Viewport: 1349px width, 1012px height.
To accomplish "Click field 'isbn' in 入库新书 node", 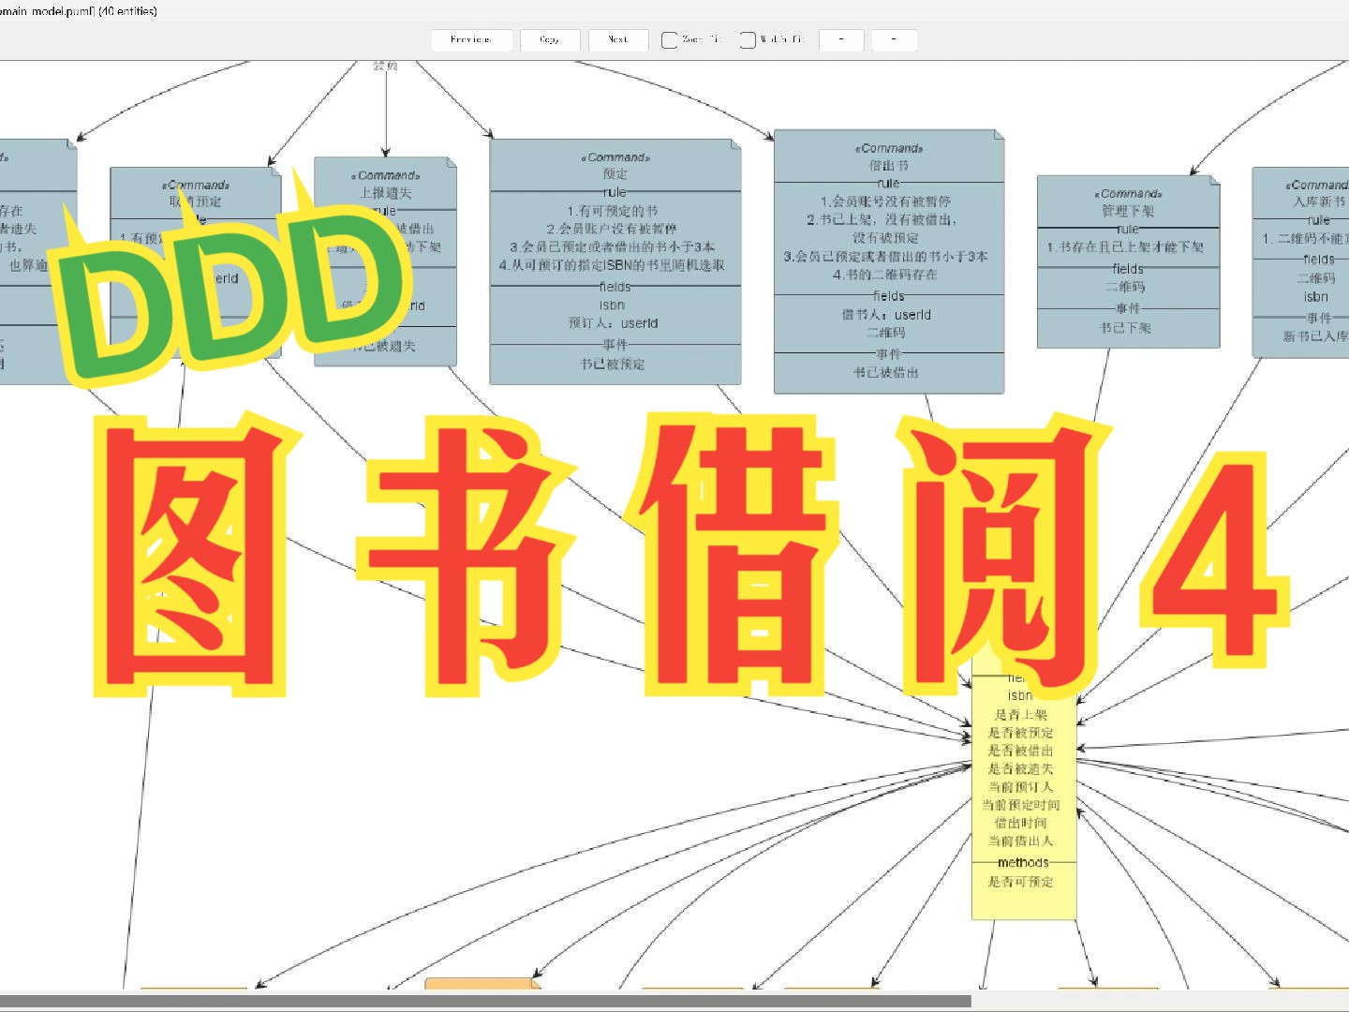I will 1316,296.
